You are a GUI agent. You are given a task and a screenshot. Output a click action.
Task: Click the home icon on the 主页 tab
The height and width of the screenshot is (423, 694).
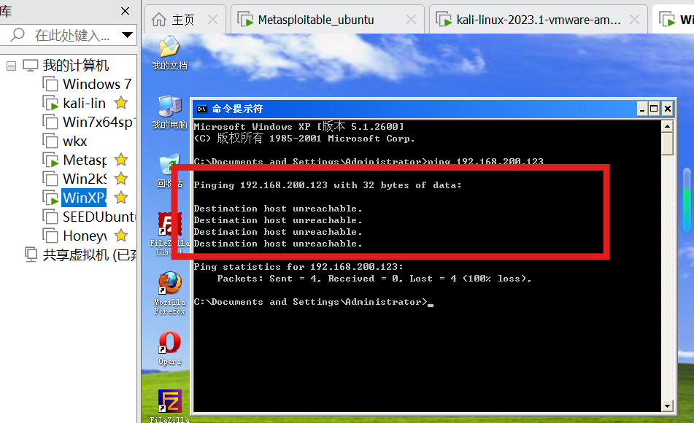[159, 20]
